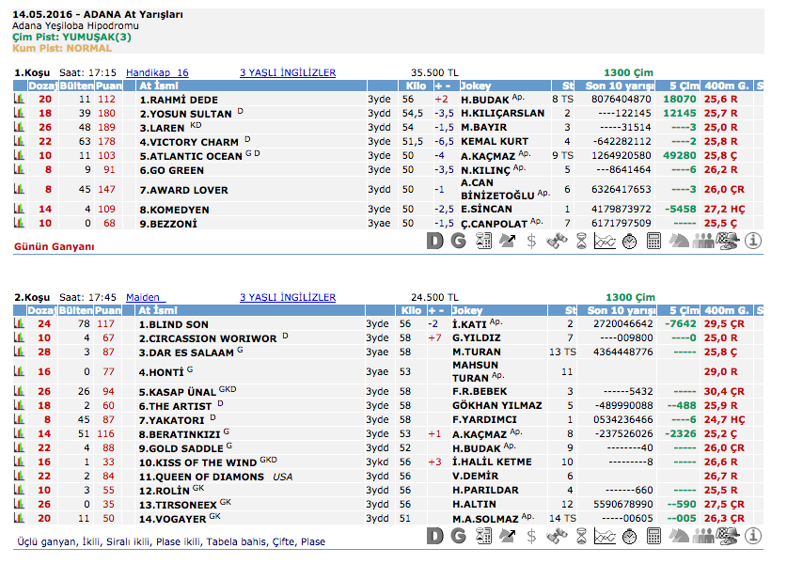Click bar chart icon beside RAHMİ DEDE
The width and height of the screenshot is (787, 564).
pyautogui.click(x=19, y=99)
